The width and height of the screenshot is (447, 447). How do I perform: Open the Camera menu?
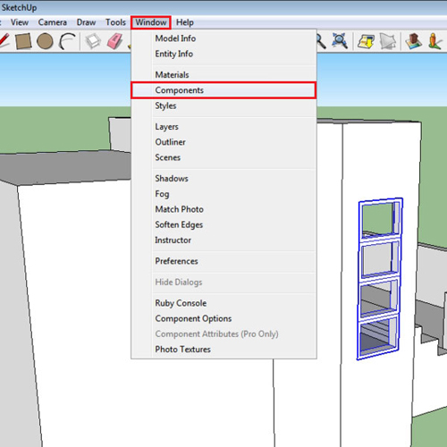pyautogui.click(x=53, y=22)
